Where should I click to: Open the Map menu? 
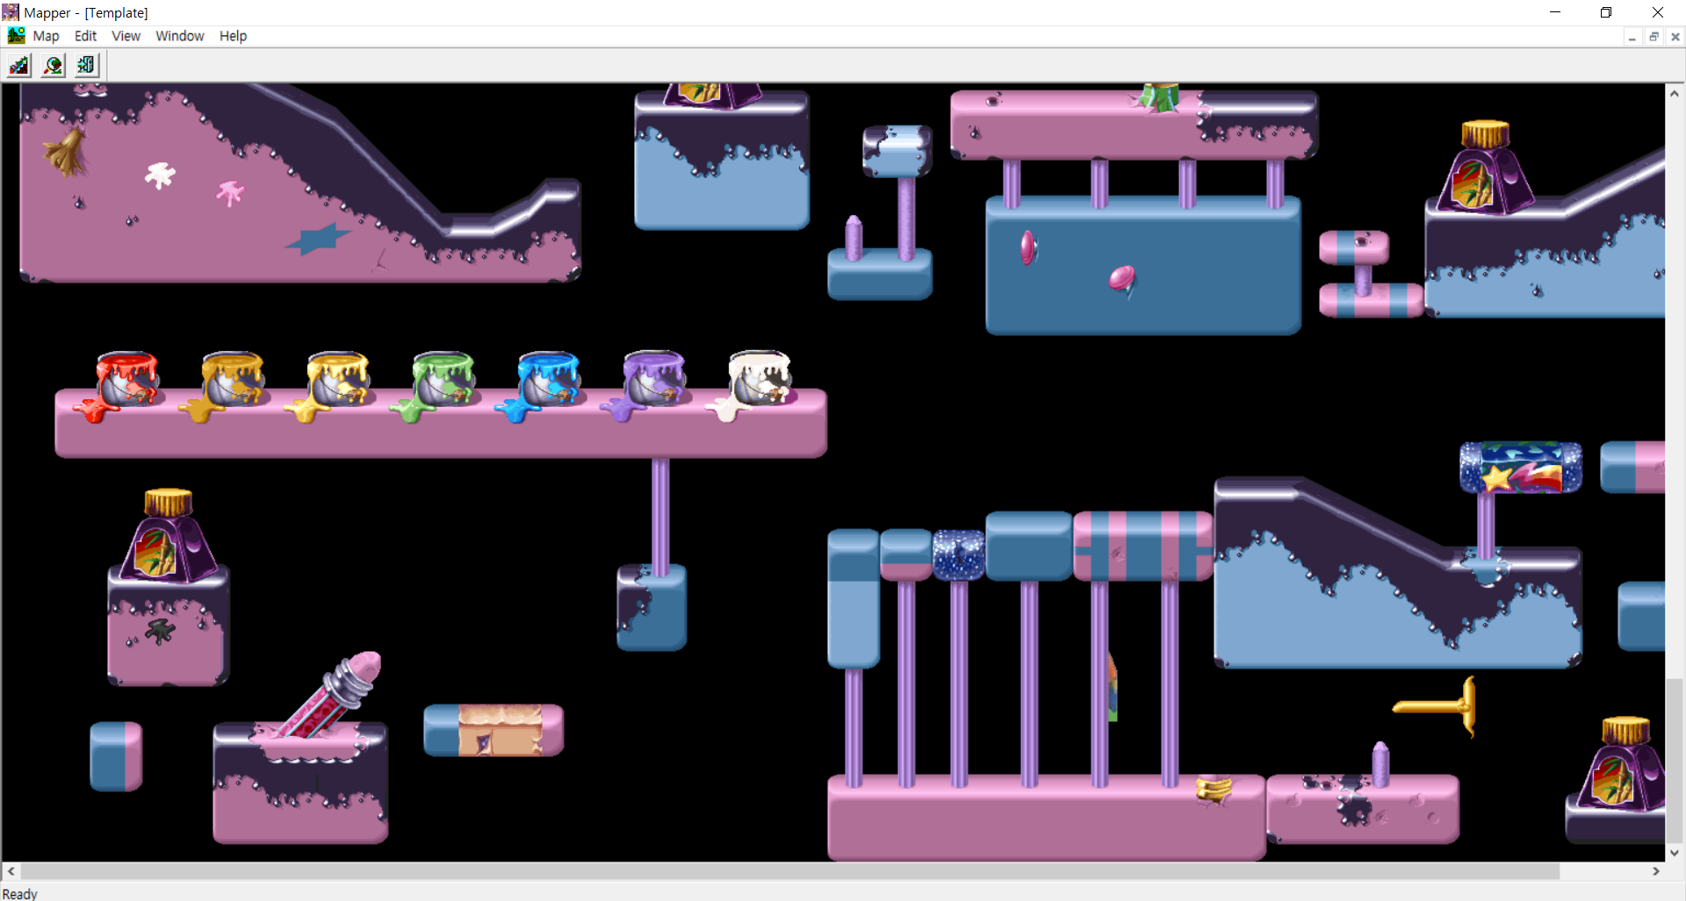[46, 36]
